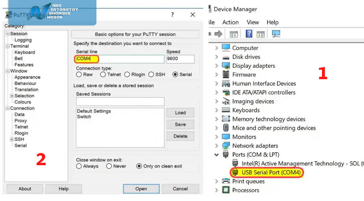This screenshot has width=364, height=201.
Task: Collapse the Ports (COM & LPT) chevron
Action: tap(216, 154)
